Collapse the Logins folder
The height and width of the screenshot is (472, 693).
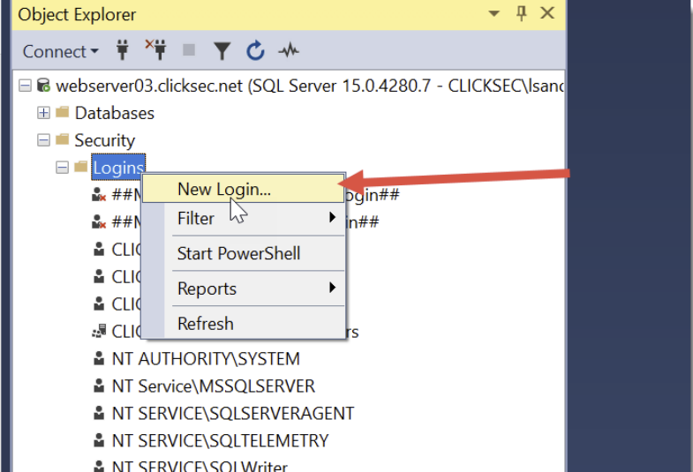(x=63, y=168)
